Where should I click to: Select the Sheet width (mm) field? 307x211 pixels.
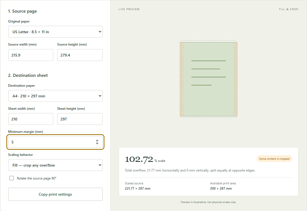(x=31, y=119)
